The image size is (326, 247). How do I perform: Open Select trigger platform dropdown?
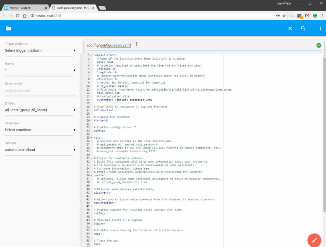[x=40, y=50]
